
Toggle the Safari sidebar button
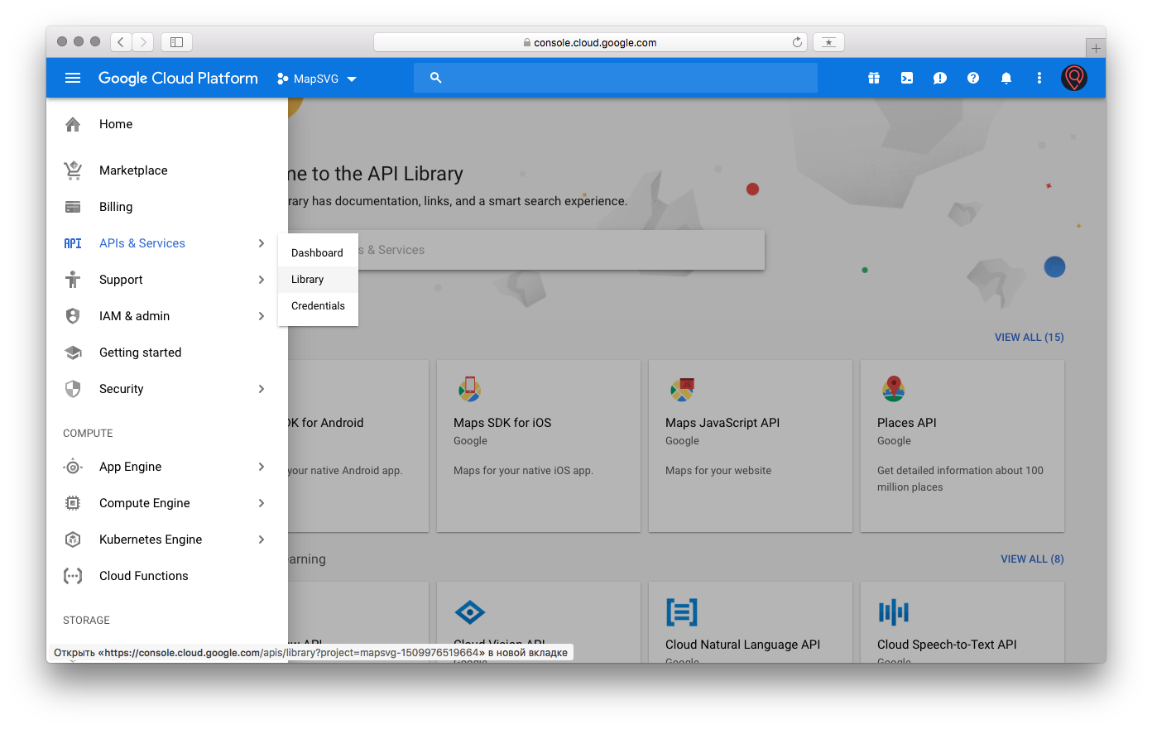pyautogui.click(x=176, y=41)
